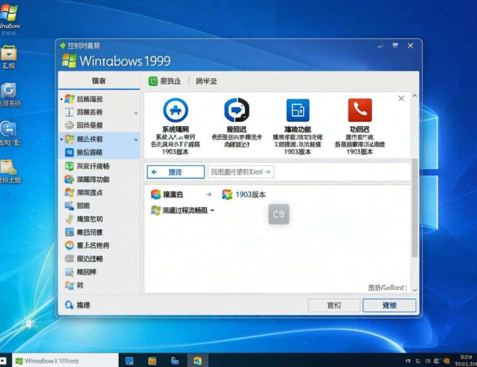The width and height of the screenshot is (477, 367).
Task: Open the Windows logo desktop shortcut
Action: 9,18
